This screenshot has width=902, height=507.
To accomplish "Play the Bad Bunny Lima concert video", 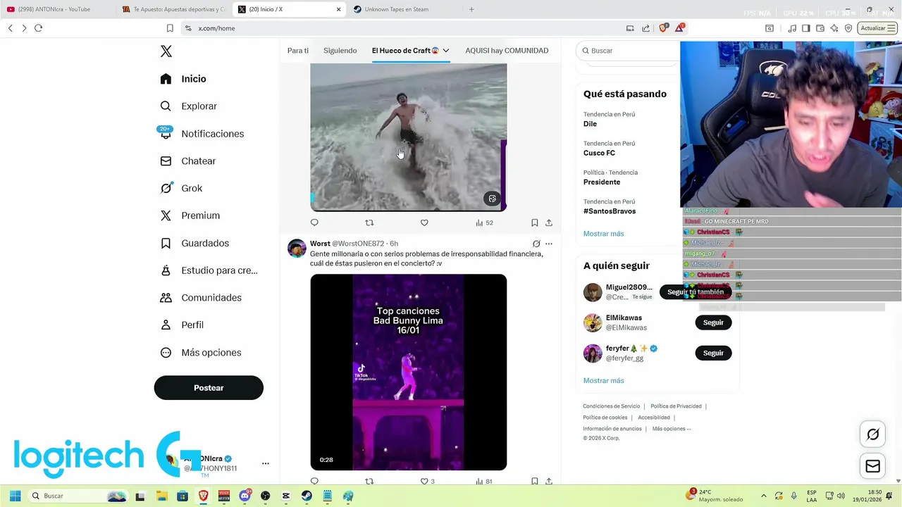I will pyautogui.click(x=408, y=372).
